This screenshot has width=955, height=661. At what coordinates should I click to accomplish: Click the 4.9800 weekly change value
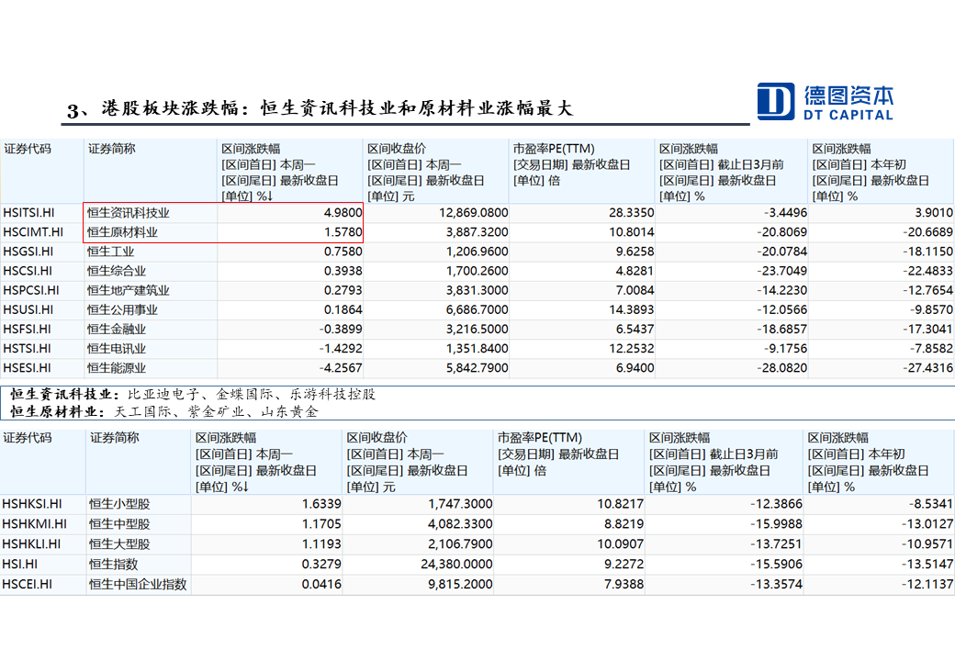tap(343, 213)
